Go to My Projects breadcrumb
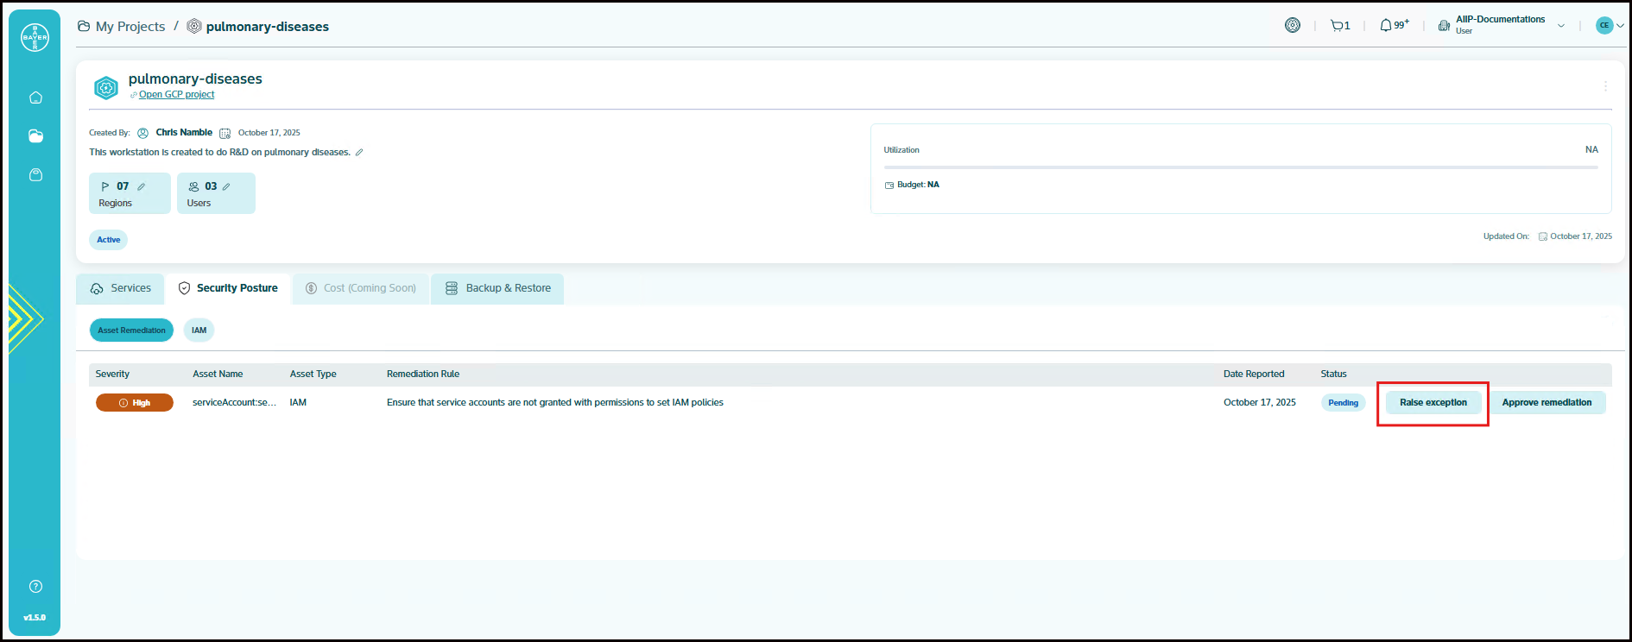The image size is (1632, 642). click(130, 27)
